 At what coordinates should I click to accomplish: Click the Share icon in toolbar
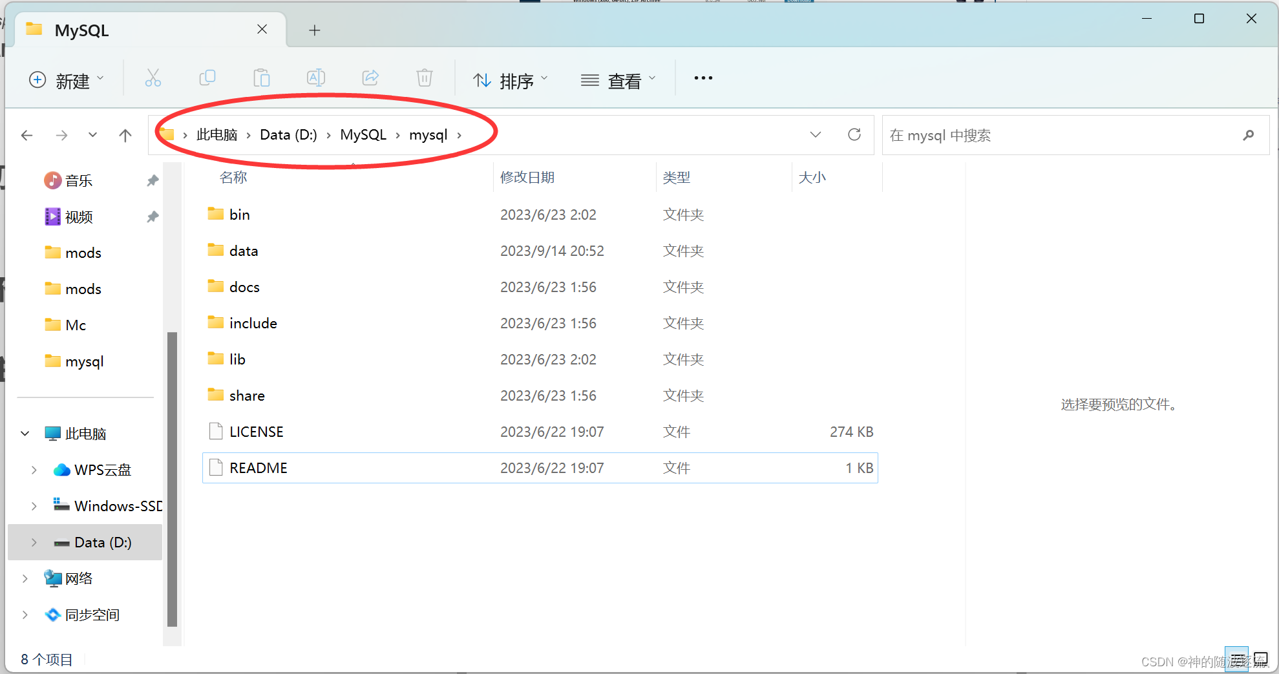(x=370, y=78)
